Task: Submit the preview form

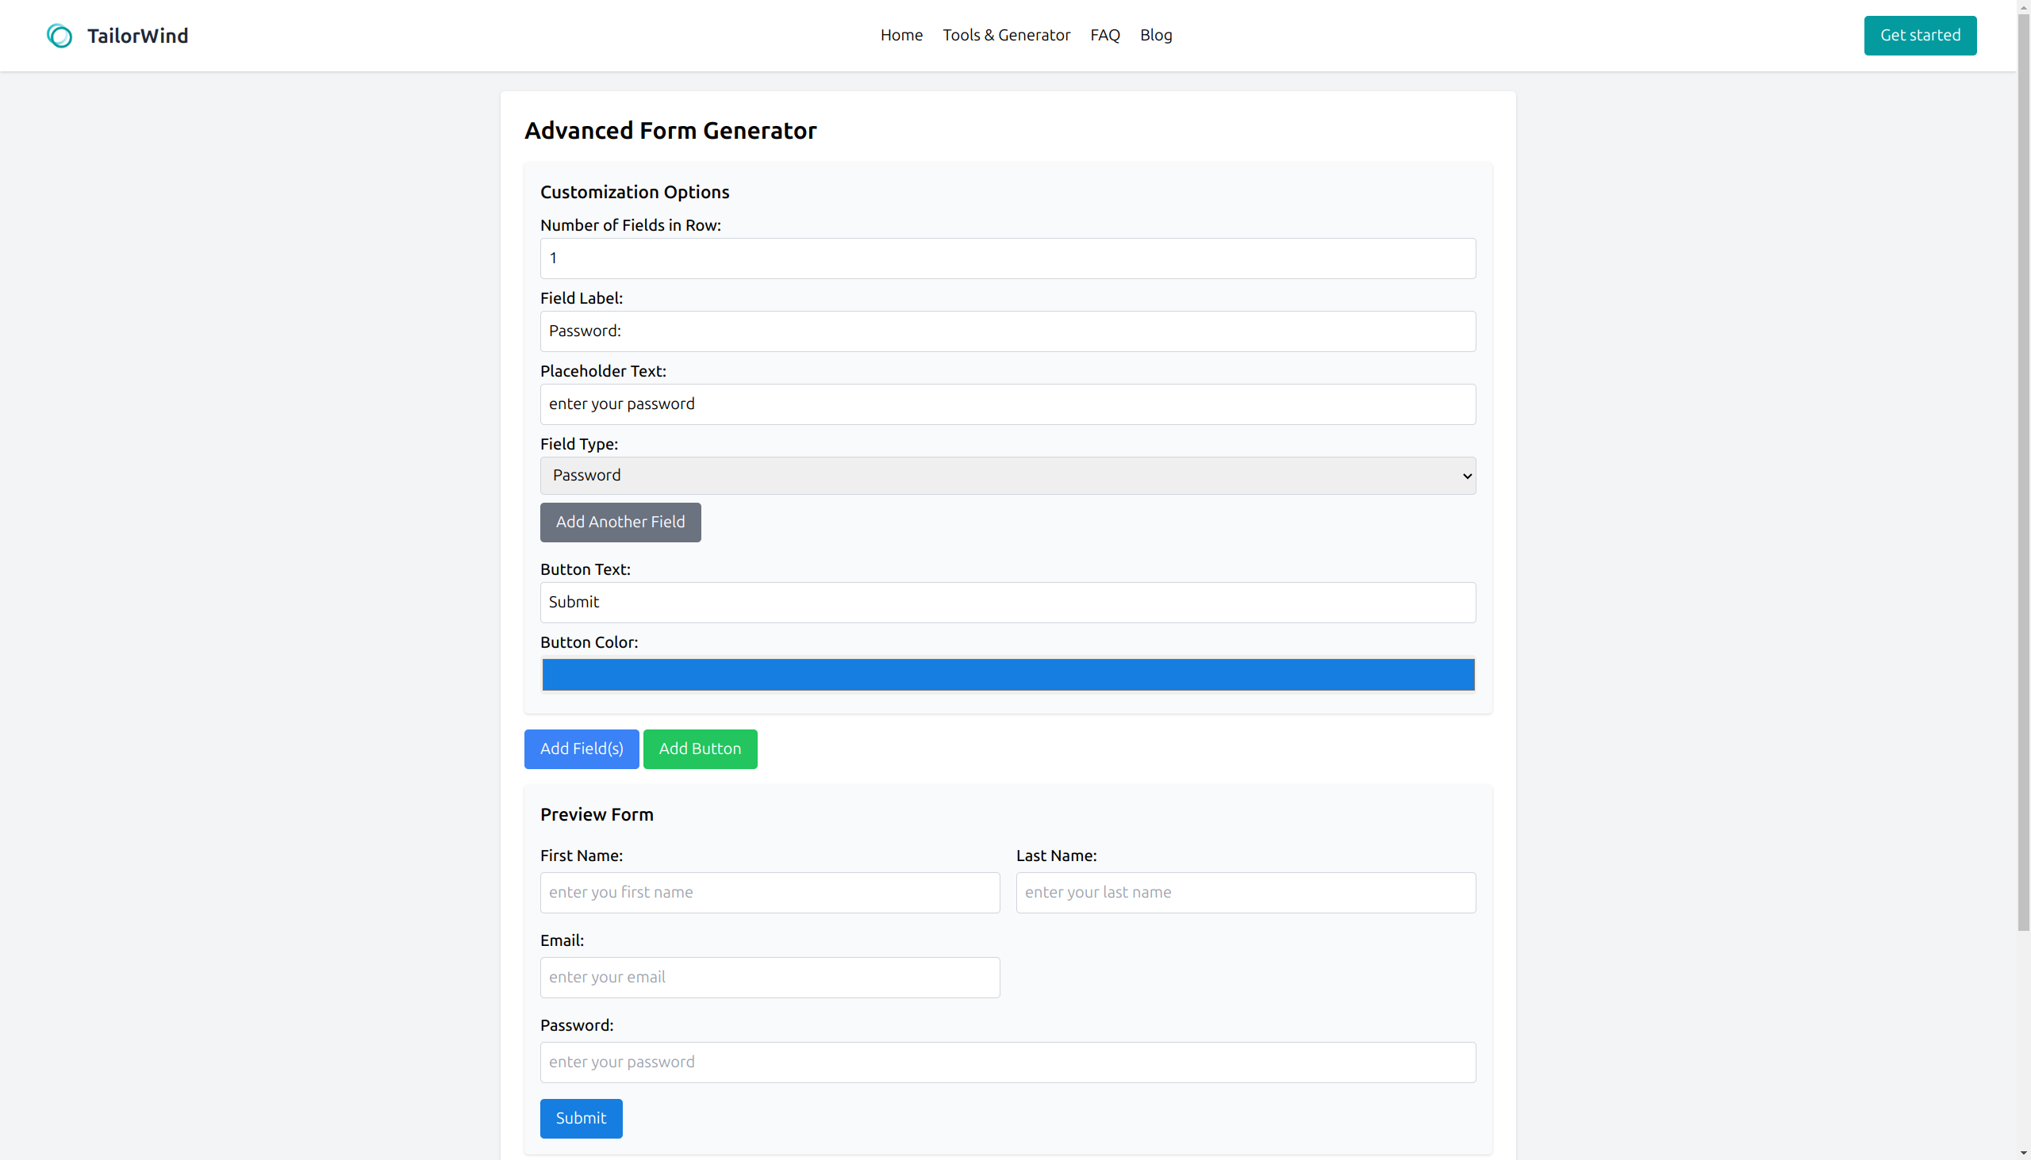Action: click(x=580, y=1118)
